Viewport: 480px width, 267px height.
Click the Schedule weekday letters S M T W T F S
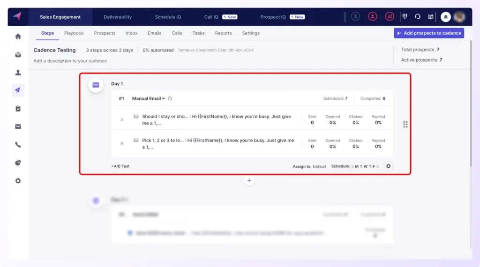click(365, 166)
